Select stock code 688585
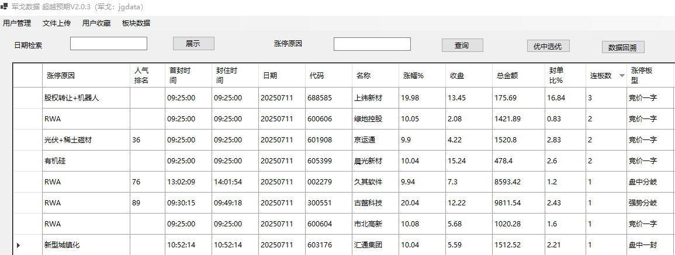 click(x=329, y=98)
